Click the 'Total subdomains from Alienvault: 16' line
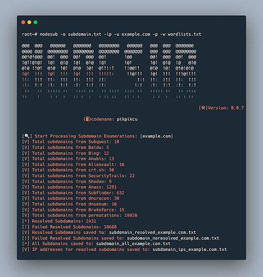 coord(73,165)
